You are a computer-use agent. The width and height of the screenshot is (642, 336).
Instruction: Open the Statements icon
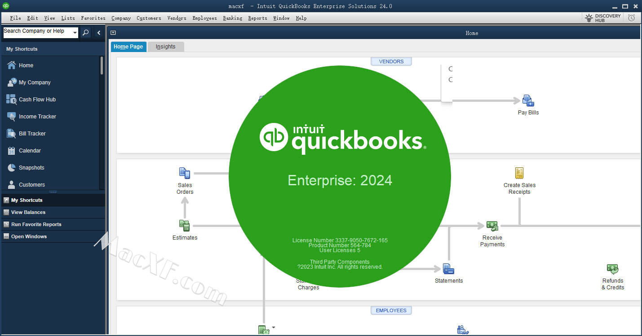click(x=448, y=269)
